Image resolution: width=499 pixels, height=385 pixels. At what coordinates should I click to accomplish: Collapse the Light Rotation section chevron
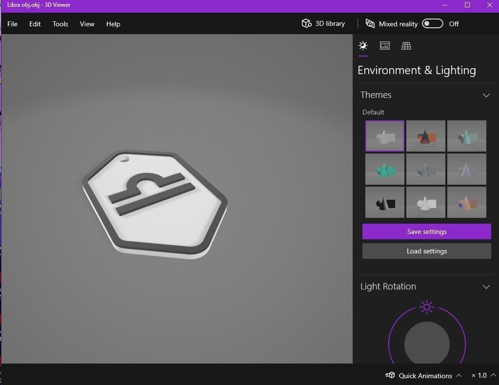486,287
